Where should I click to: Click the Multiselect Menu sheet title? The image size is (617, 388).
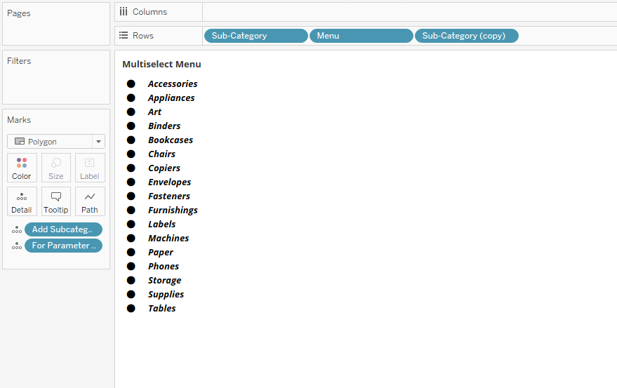[x=161, y=64]
